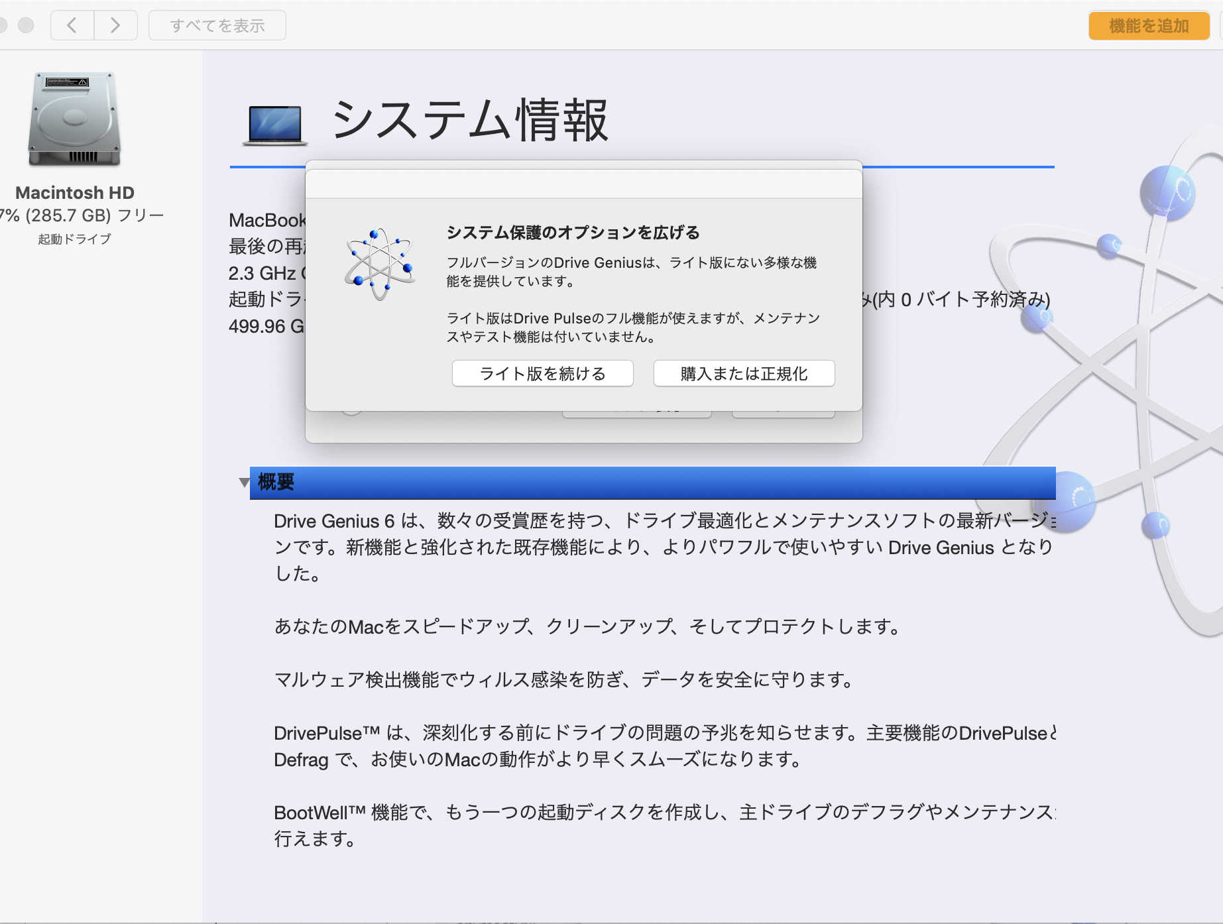Image resolution: width=1223 pixels, height=924 pixels.
Task: Click the システム情報 page heading
Action: click(469, 121)
